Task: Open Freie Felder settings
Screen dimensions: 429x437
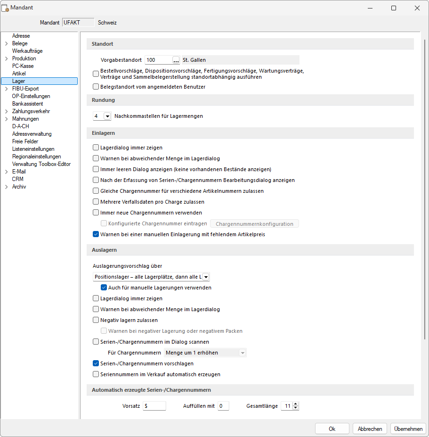Action: 25,141
